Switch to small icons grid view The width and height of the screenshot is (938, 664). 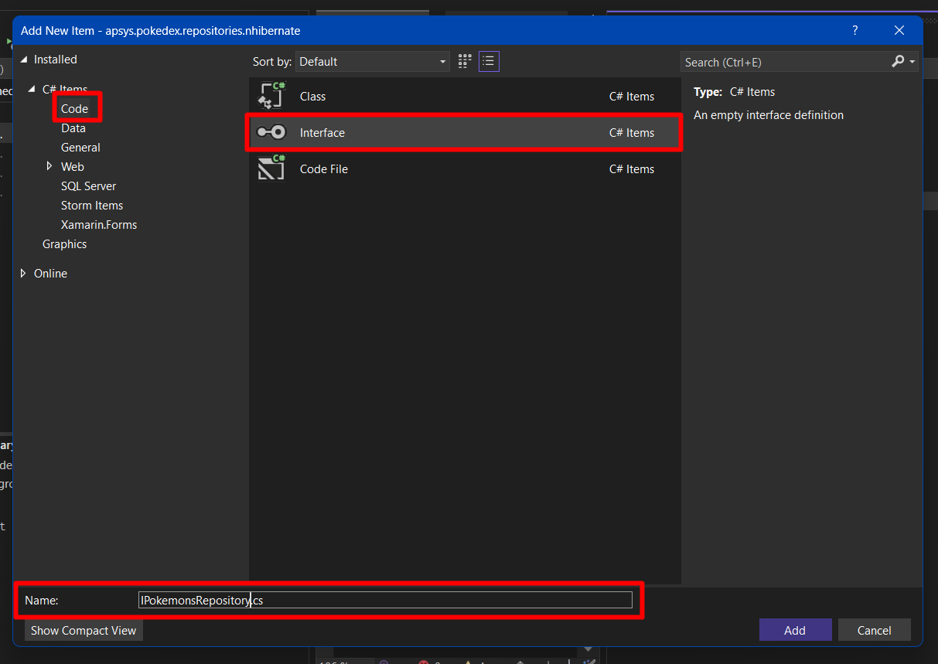(x=465, y=62)
